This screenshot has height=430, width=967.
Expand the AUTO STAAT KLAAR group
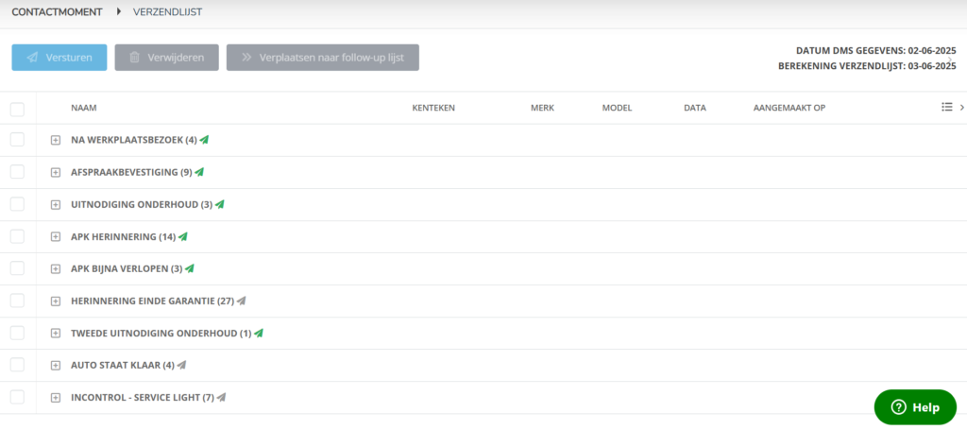(x=56, y=366)
